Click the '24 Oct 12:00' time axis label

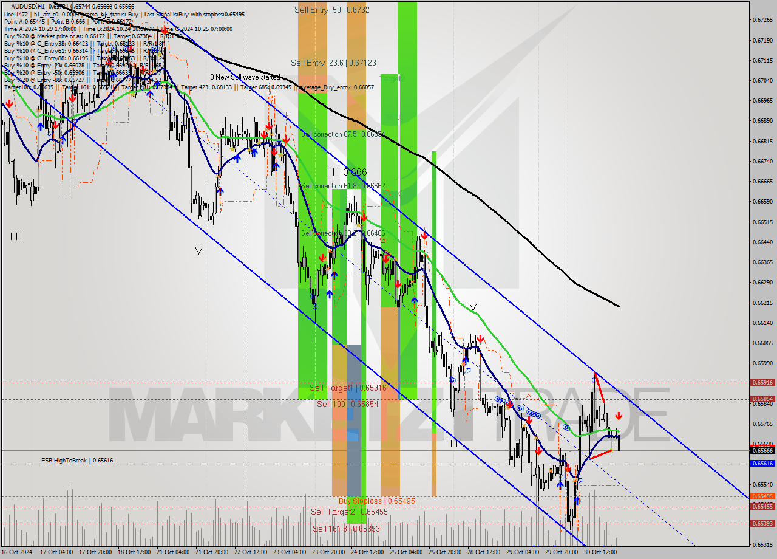367,552
